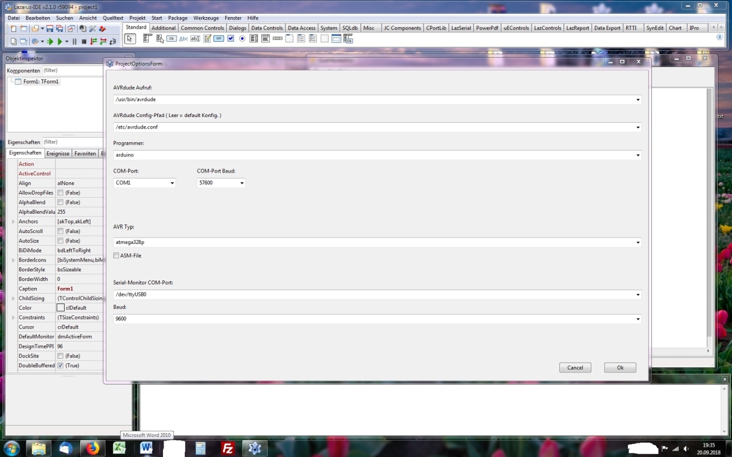
Task: Click the green Run button in toolbar
Action: [59, 42]
